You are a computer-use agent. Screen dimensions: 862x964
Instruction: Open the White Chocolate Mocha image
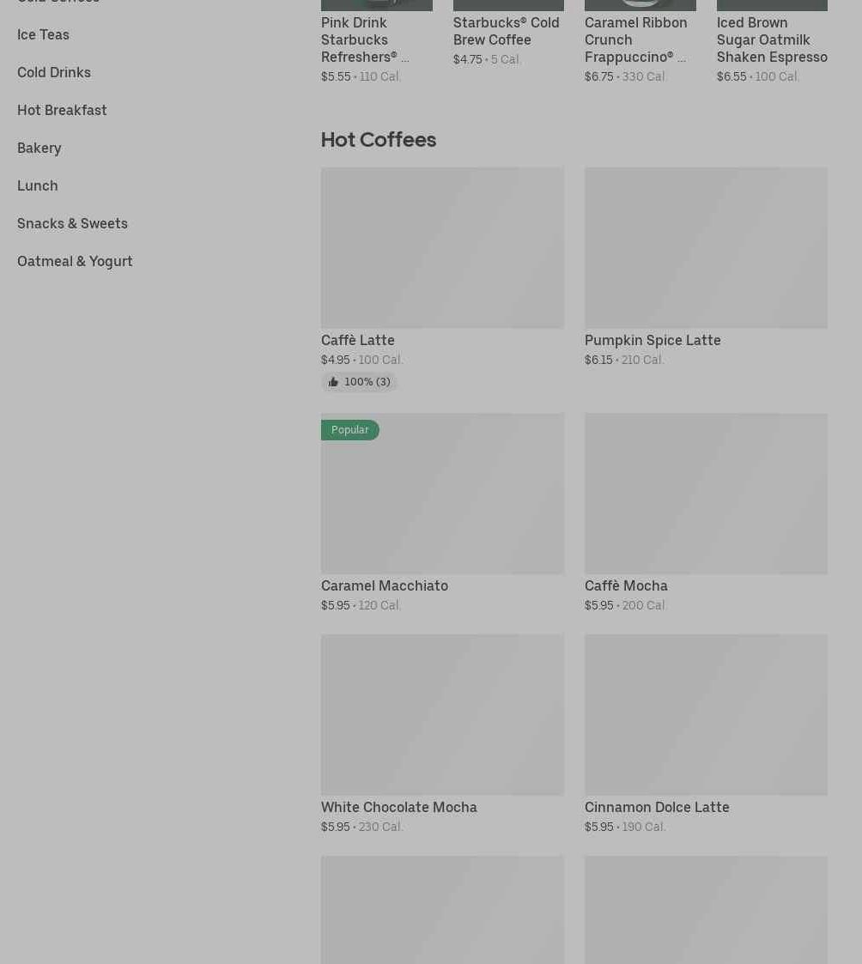pyautogui.click(x=442, y=714)
